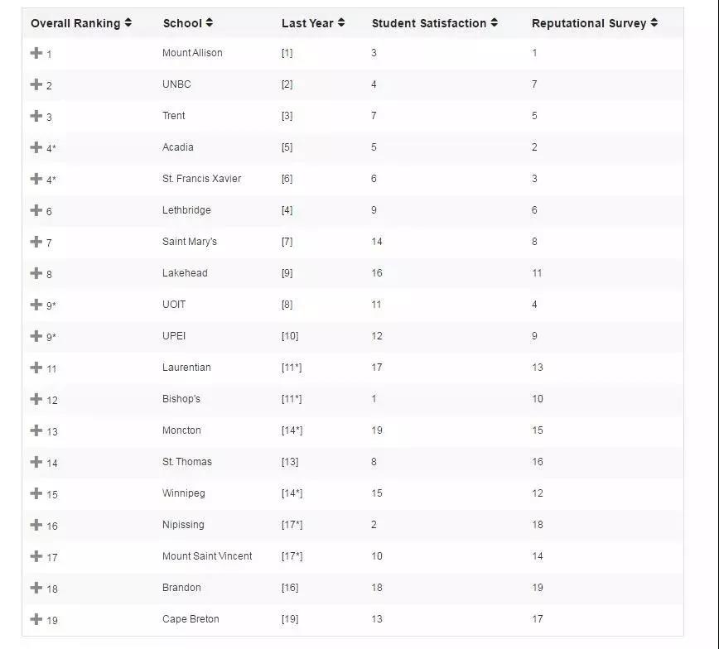Click the Last Year column header
The width and height of the screenshot is (719, 649).
tap(307, 23)
